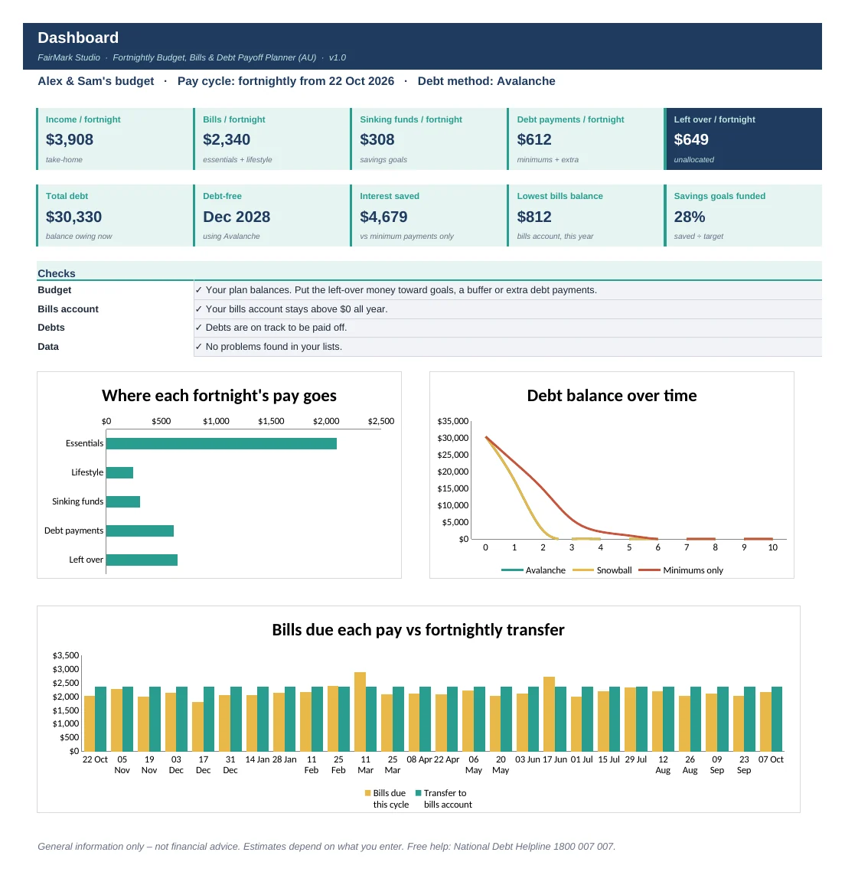Select the tall 11 Mar bills due bar
845x875 pixels.
pyautogui.click(x=360, y=711)
